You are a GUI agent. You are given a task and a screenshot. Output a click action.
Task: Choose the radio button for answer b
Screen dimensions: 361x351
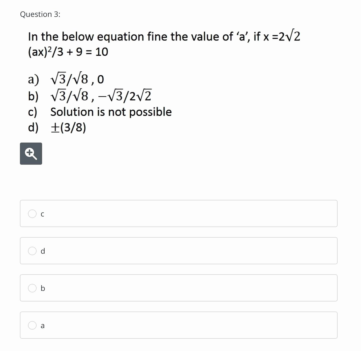point(32,288)
